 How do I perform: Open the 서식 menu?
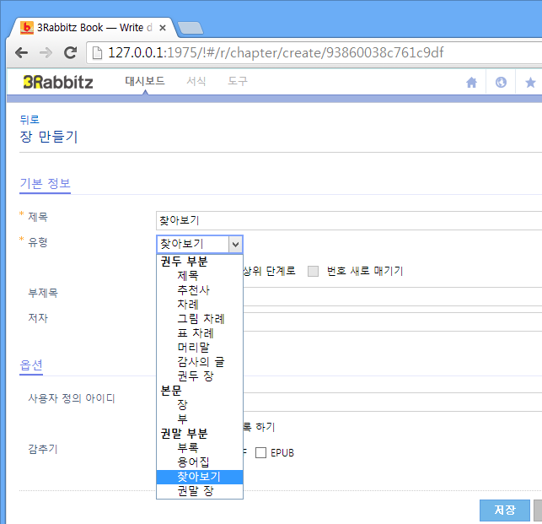click(196, 81)
